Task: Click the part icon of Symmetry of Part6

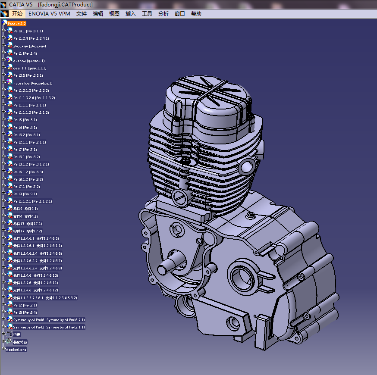Action: pyautogui.click(x=9, y=319)
